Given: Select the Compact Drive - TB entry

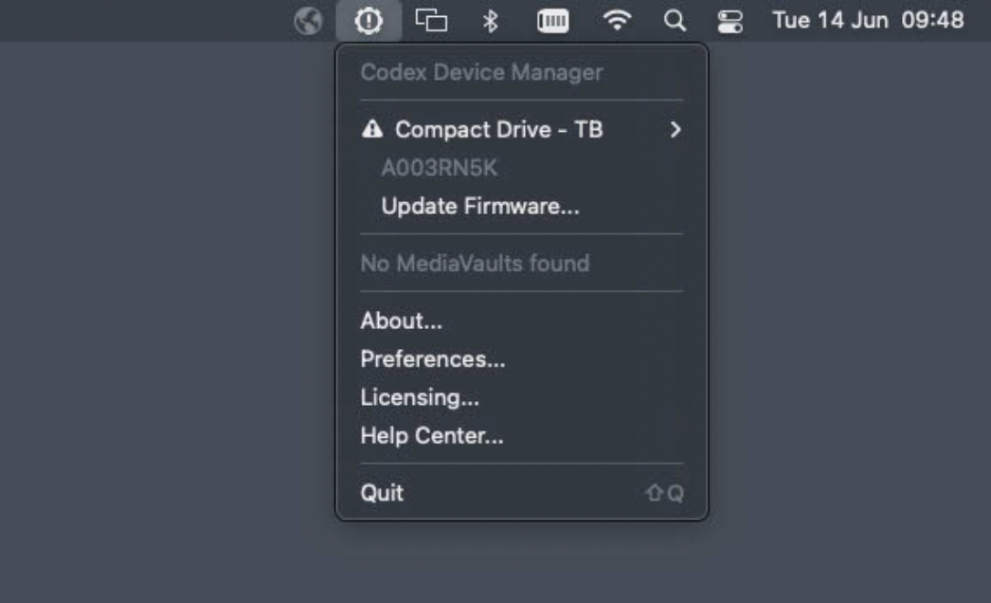Looking at the screenshot, I should [x=521, y=130].
